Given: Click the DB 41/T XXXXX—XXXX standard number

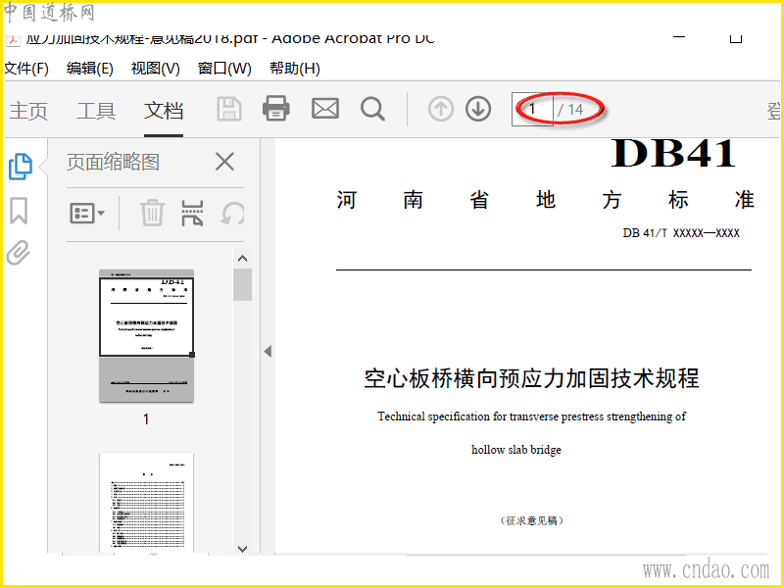Looking at the screenshot, I should [x=681, y=233].
